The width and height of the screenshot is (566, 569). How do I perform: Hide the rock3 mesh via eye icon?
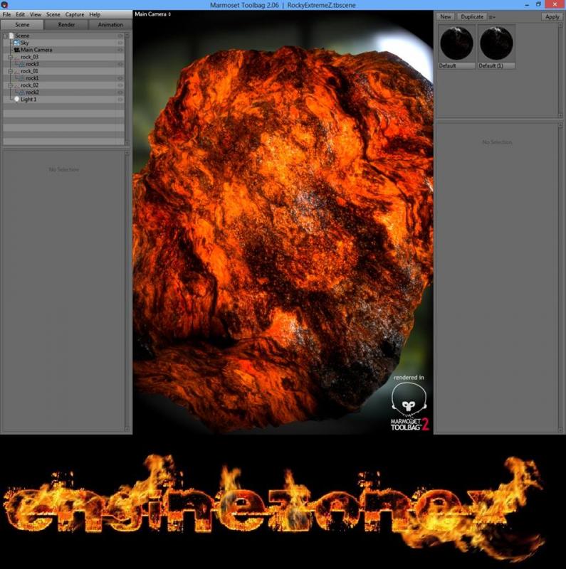[120, 64]
